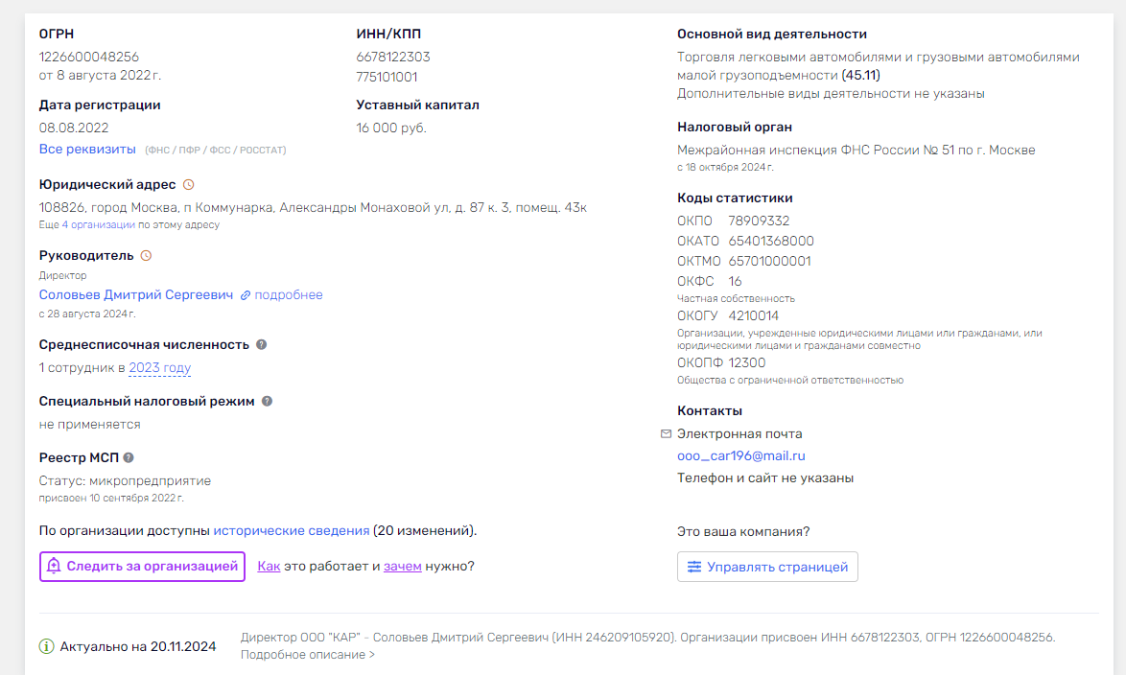The height and width of the screenshot is (675, 1126).
Task: Click ИНН value 6678122303
Action: (393, 57)
